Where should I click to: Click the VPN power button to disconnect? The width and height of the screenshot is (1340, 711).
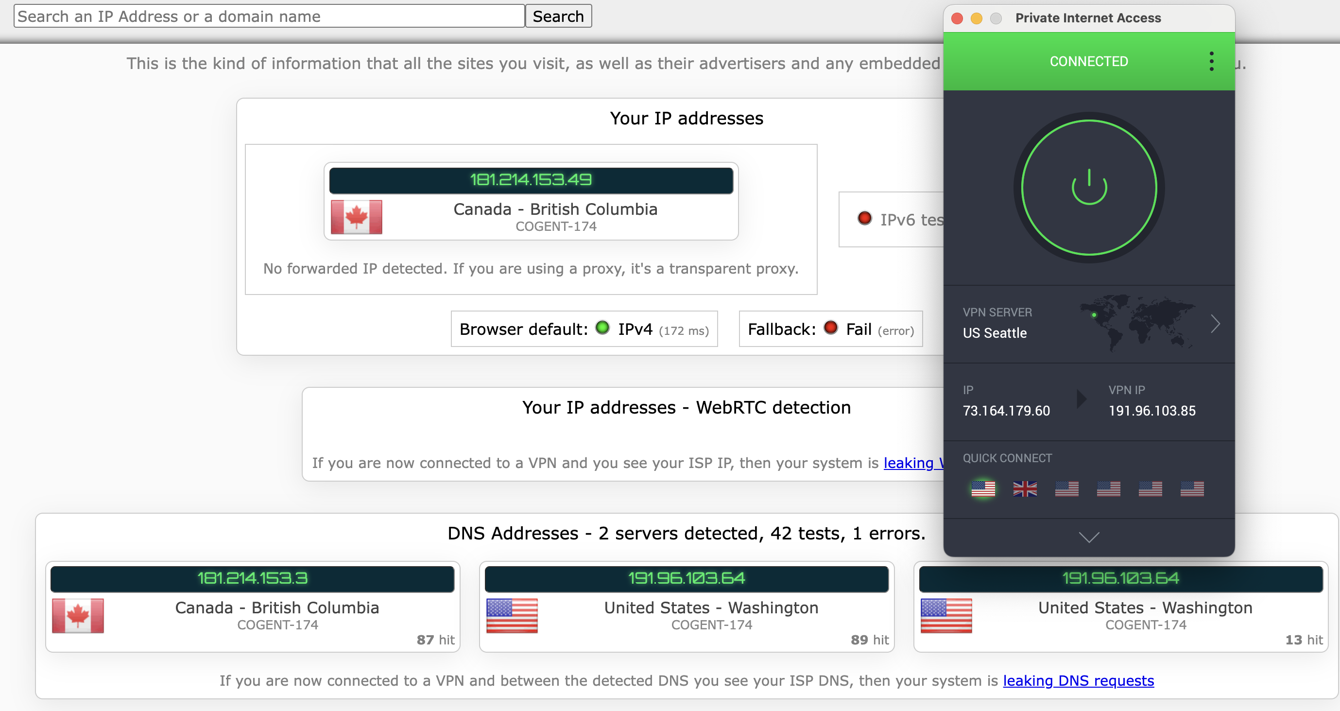(1089, 189)
